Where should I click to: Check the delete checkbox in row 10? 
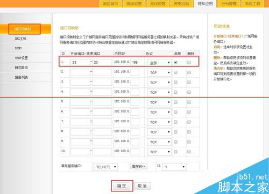point(189,152)
